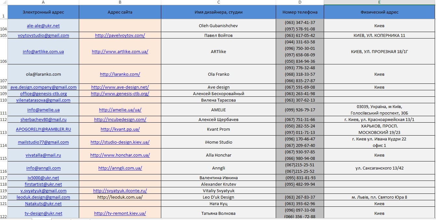Click the office@genesis-ctb.org email link
This screenshot has width=436, height=220.
(43, 94)
